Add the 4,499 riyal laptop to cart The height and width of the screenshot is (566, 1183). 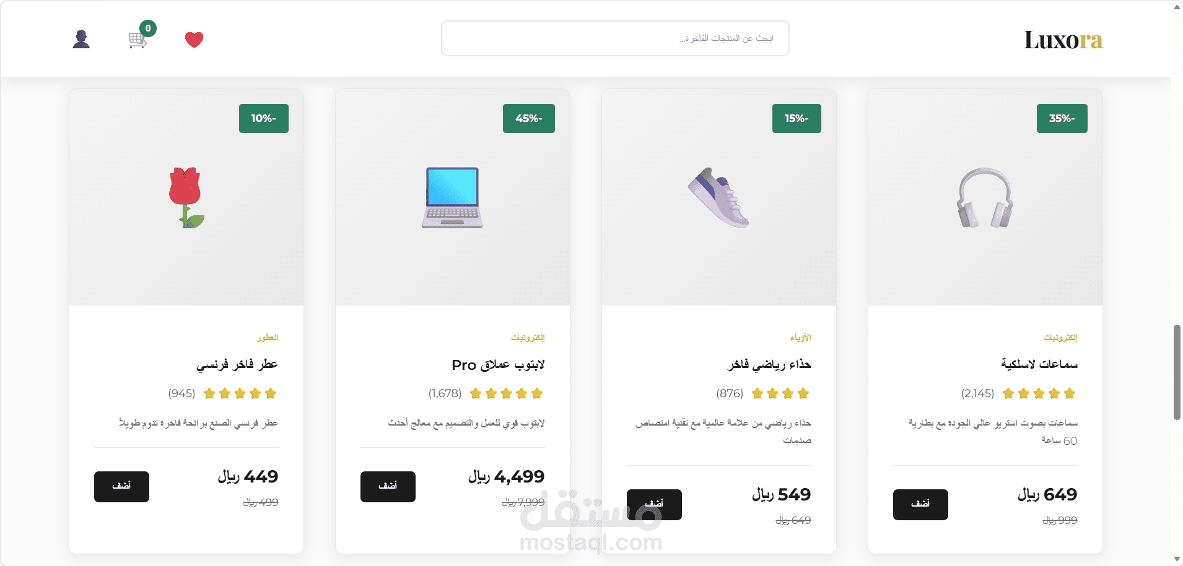tap(388, 487)
